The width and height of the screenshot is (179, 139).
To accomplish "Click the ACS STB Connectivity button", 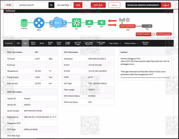I will click(164, 34).
